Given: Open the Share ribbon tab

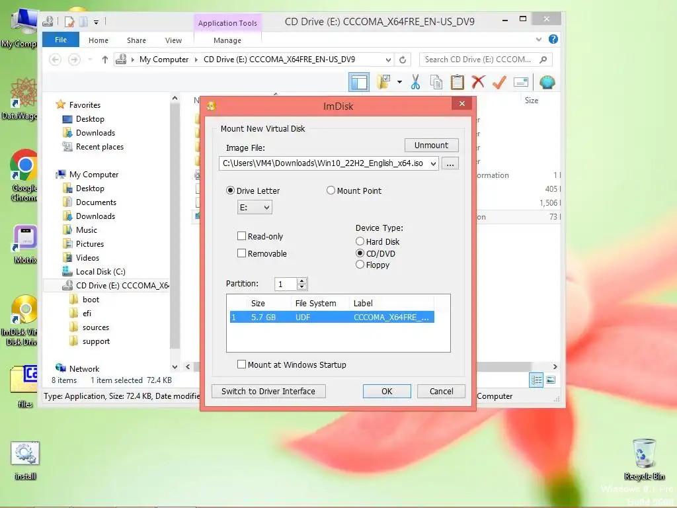Looking at the screenshot, I should (x=136, y=40).
